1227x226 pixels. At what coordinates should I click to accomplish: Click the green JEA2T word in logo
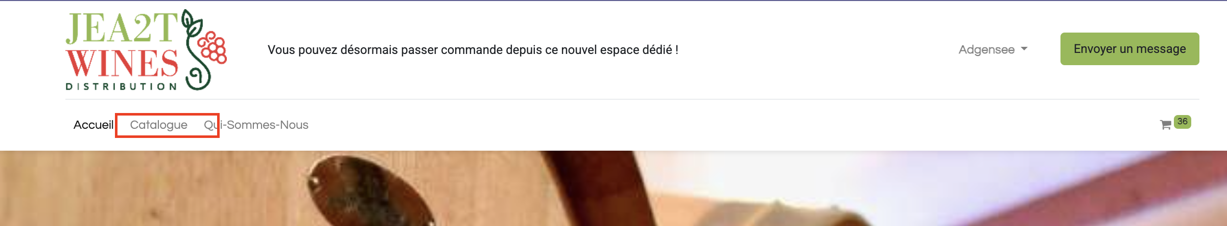click(122, 27)
